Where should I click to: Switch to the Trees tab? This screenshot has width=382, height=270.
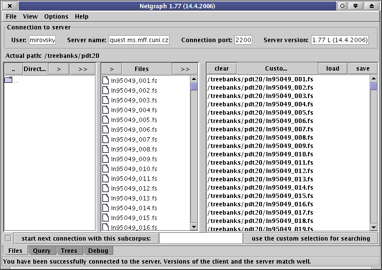[69, 250]
